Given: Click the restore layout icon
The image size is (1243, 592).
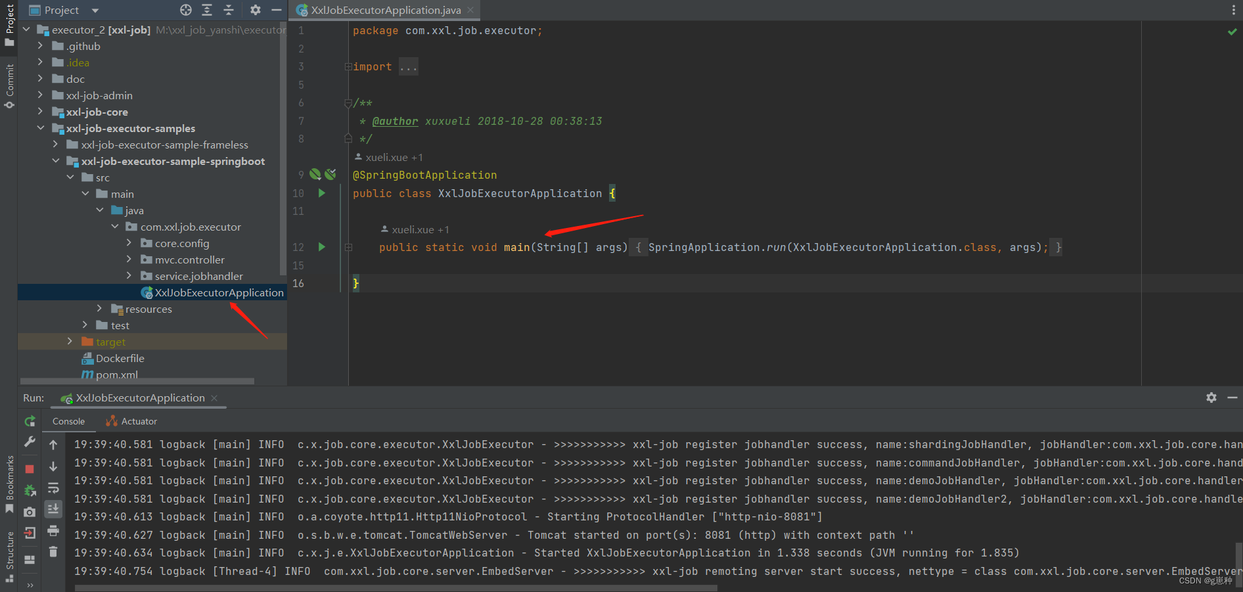Looking at the screenshot, I should [x=30, y=560].
